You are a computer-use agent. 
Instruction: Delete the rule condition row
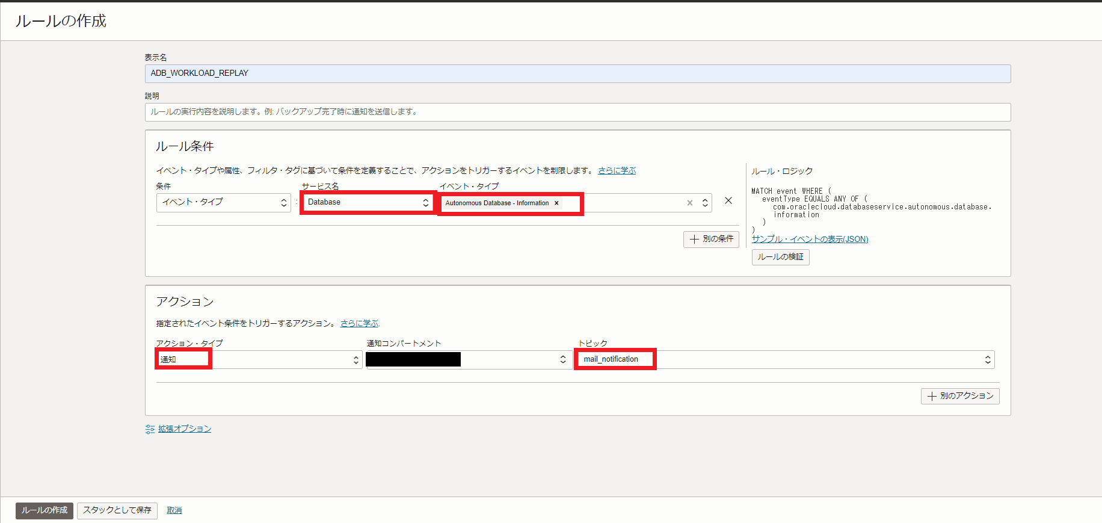coord(728,201)
